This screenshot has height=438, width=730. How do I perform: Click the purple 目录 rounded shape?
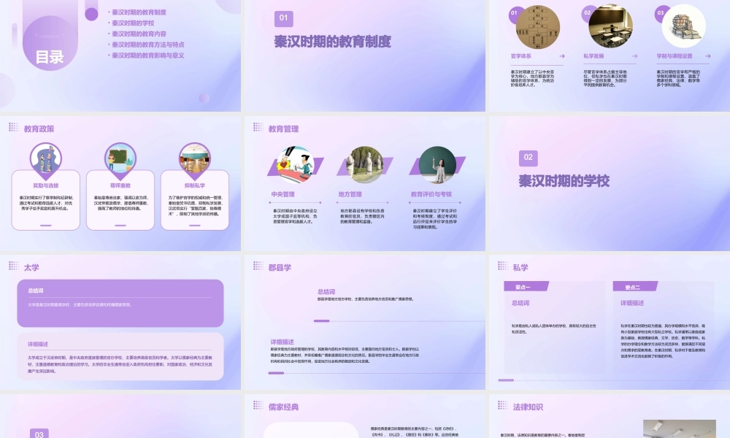(50, 43)
